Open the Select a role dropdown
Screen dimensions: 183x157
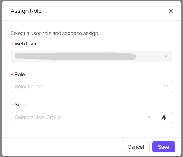tap(91, 87)
